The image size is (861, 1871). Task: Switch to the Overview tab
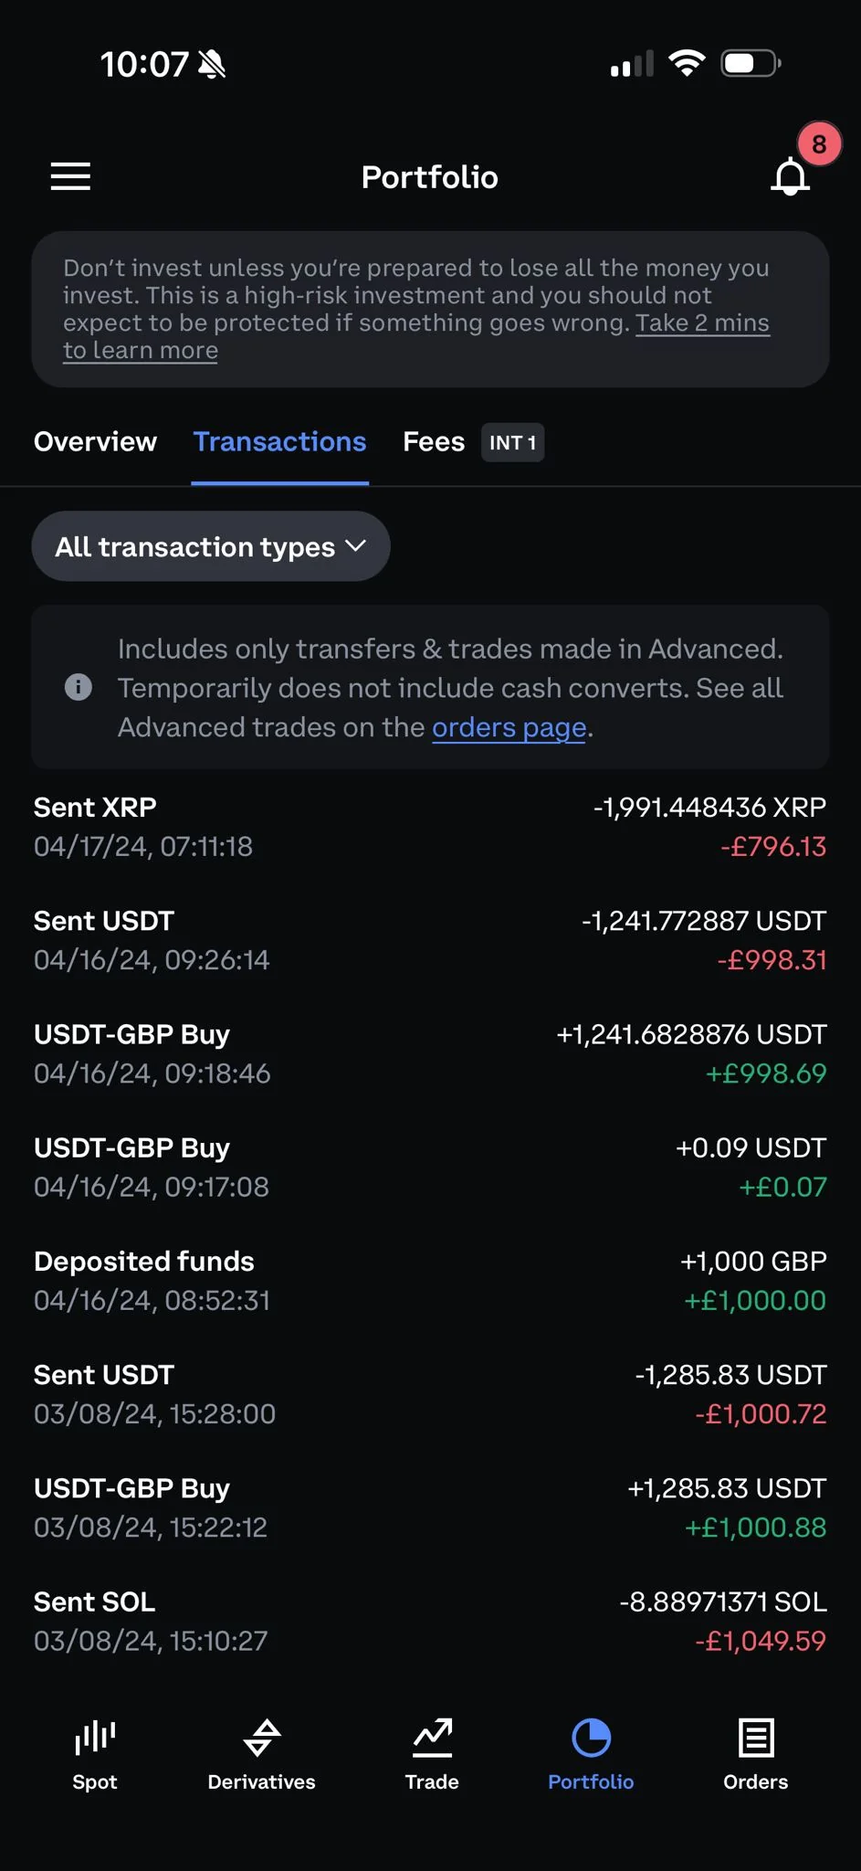95,442
